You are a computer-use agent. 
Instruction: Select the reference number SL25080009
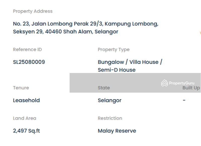(29, 62)
